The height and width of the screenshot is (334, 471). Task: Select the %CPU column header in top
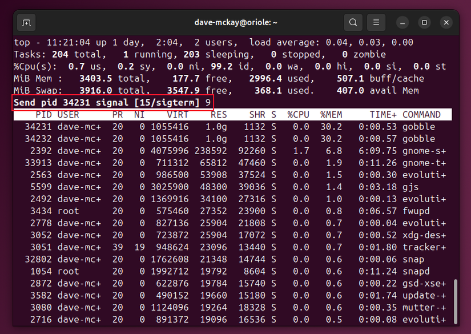click(x=298, y=114)
